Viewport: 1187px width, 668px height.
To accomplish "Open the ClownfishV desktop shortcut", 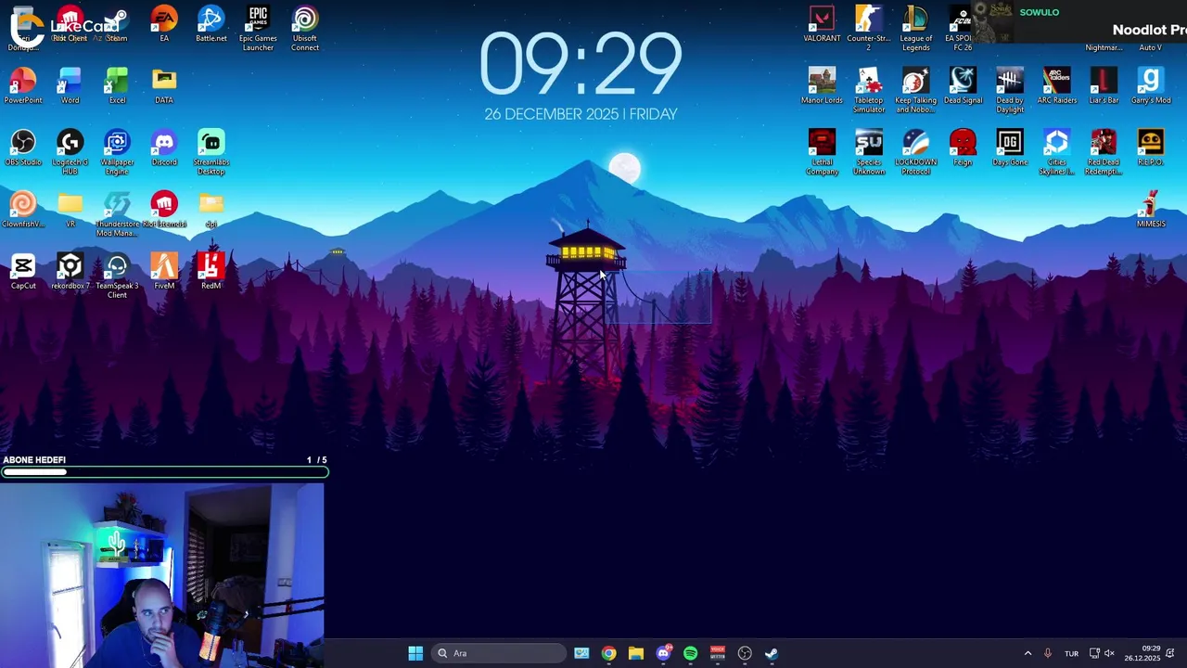I will (x=23, y=210).
